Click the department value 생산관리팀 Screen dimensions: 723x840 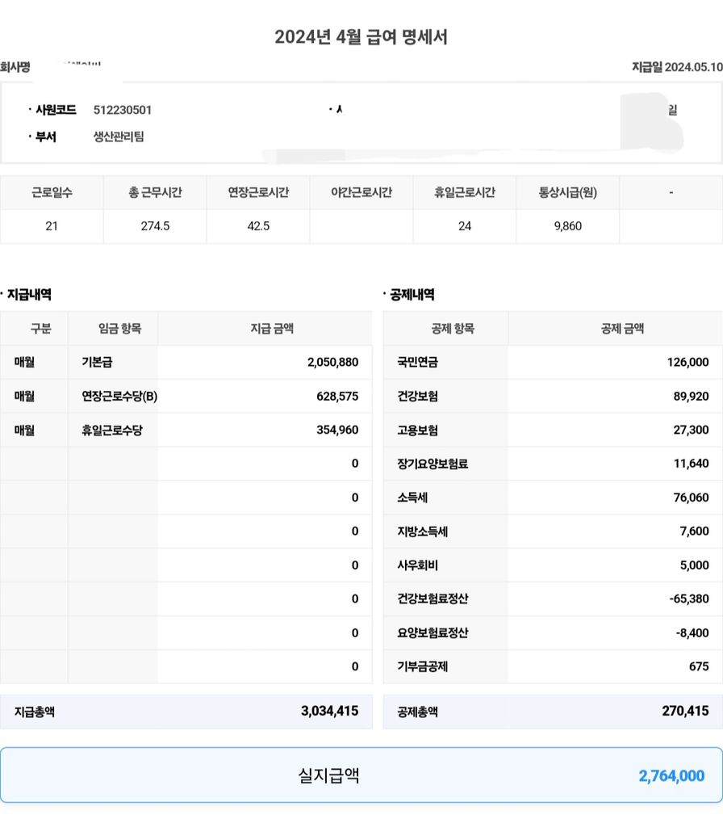tap(119, 136)
